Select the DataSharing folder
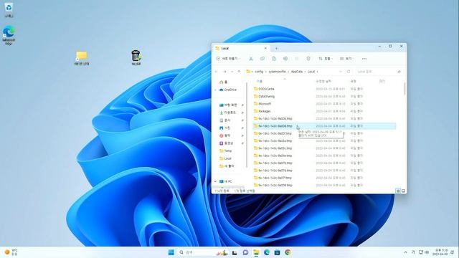The height and width of the screenshot is (258, 459). (264, 96)
